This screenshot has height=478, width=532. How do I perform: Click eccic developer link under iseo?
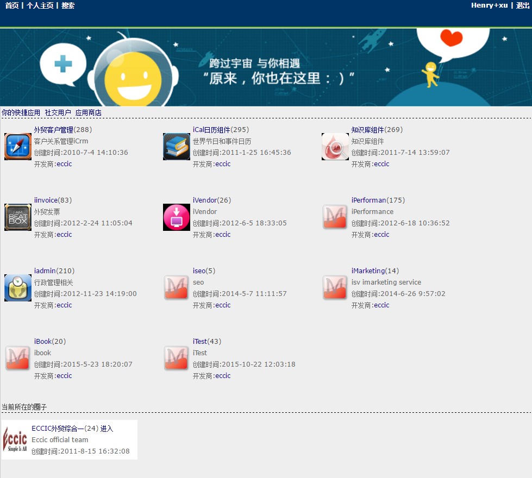point(223,305)
